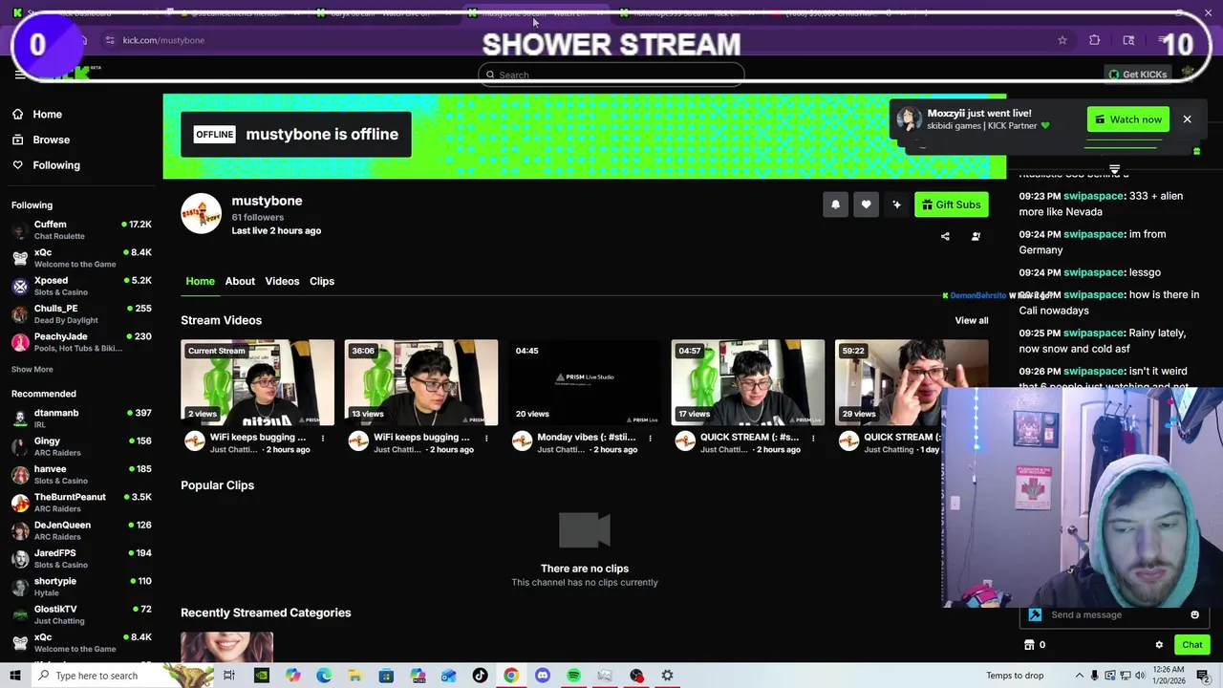Open NVIDIA app from the taskbar
The height and width of the screenshot is (688, 1223).
(261, 676)
